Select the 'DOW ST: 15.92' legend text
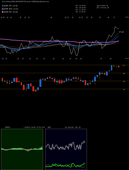 point(11,6)
